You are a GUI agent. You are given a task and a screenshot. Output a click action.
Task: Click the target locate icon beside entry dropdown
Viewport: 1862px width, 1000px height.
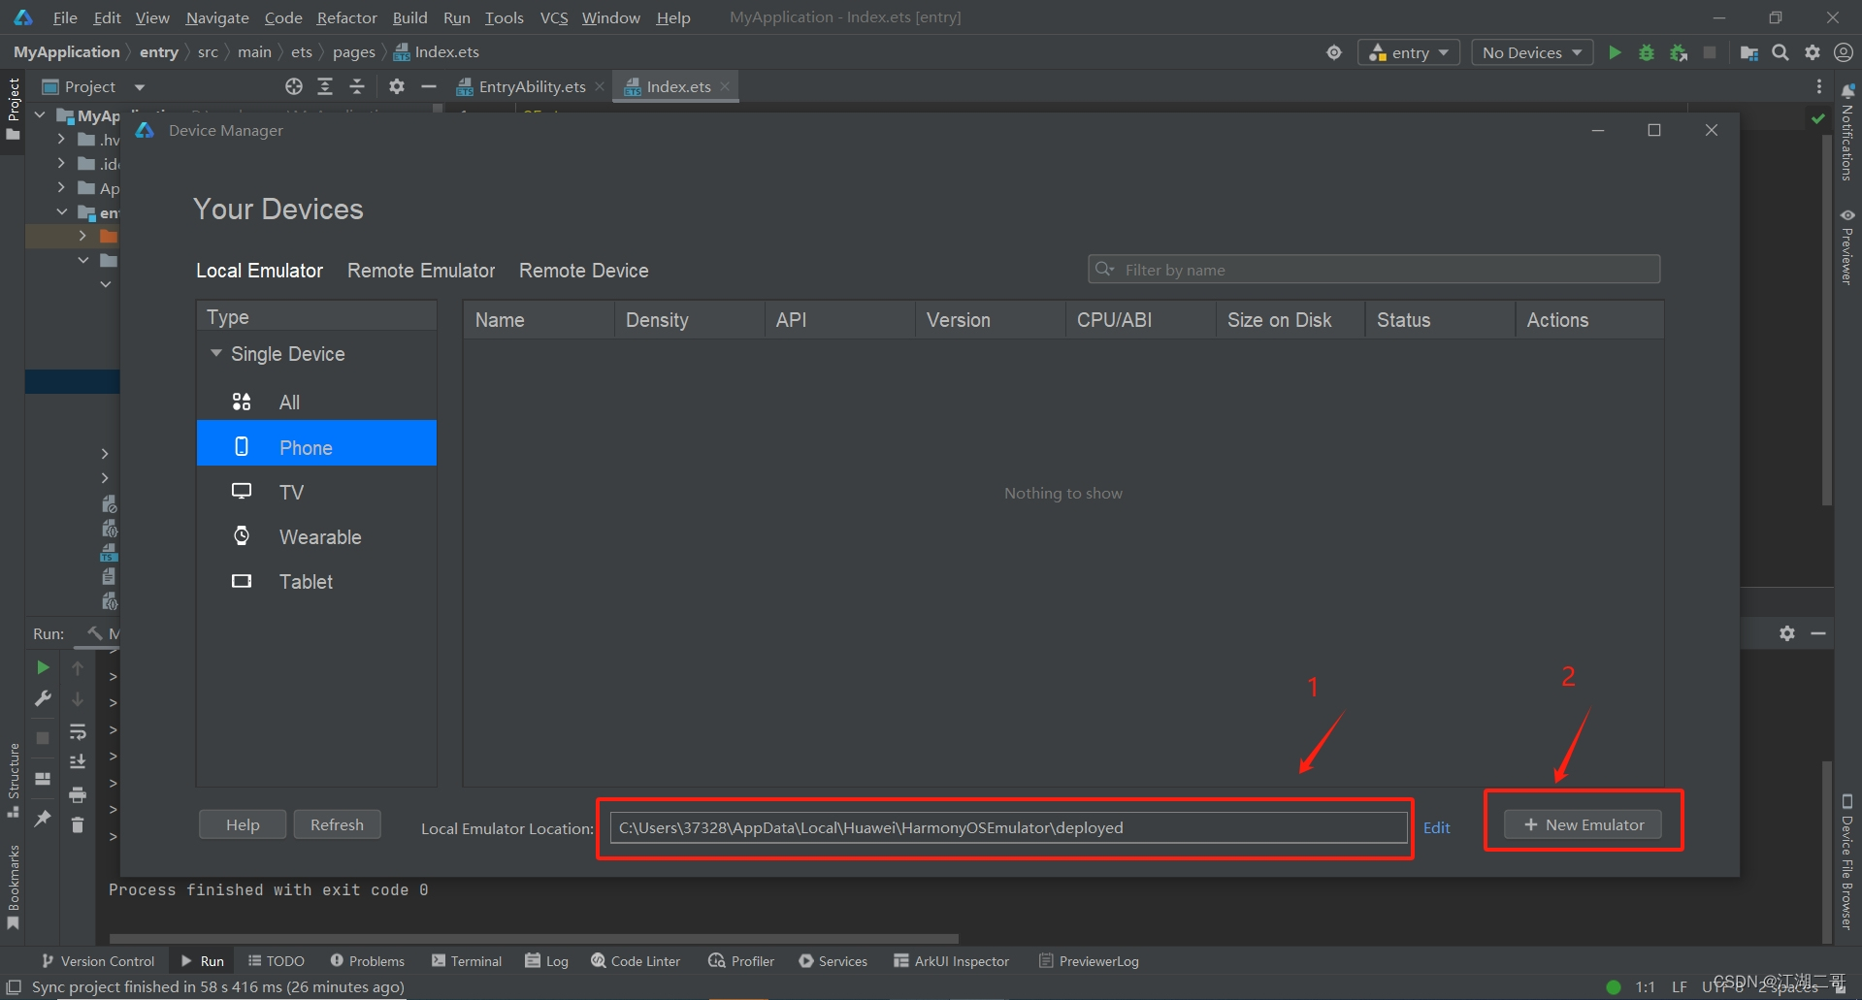click(x=1334, y=52)
